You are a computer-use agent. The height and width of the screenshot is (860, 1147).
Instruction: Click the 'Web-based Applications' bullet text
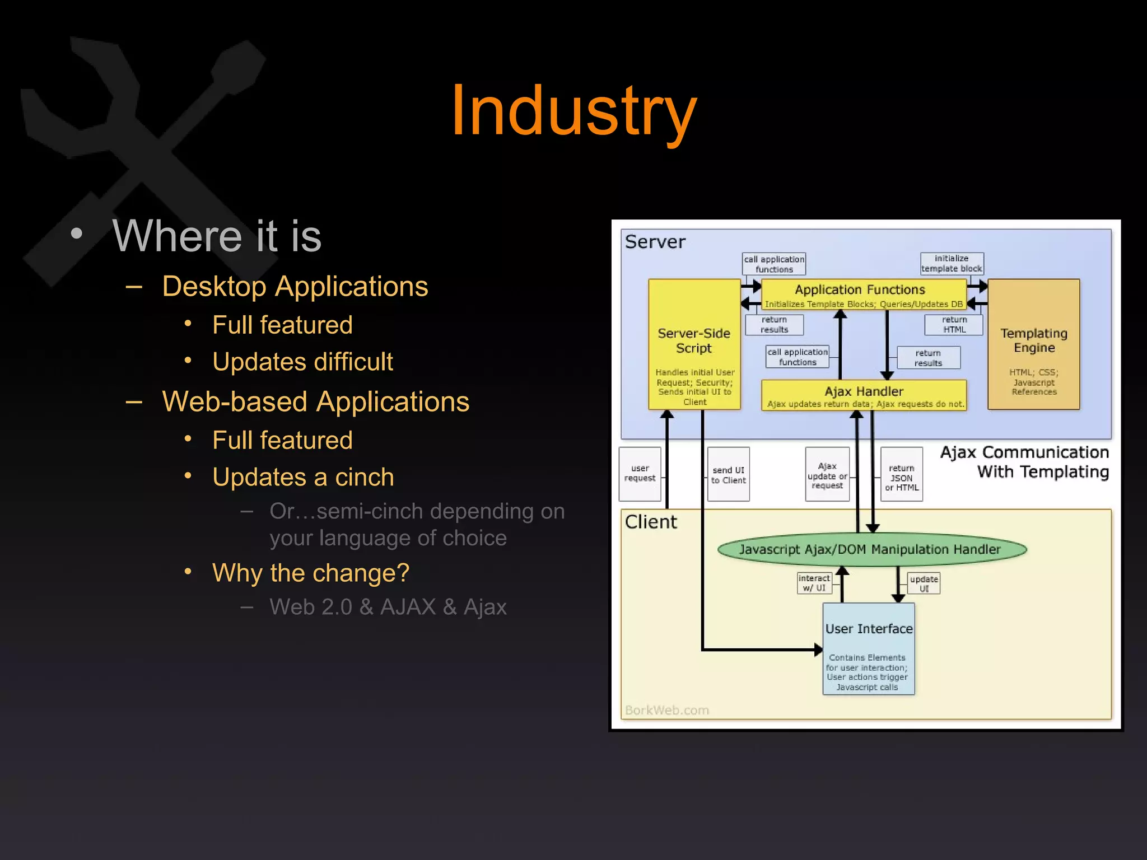point(315,402)
